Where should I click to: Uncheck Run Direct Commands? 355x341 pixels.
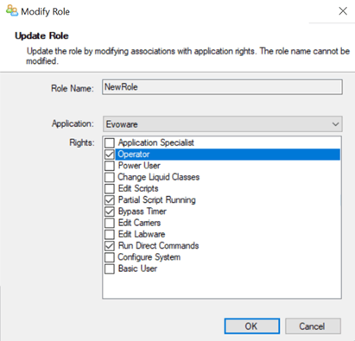(110, 246)
